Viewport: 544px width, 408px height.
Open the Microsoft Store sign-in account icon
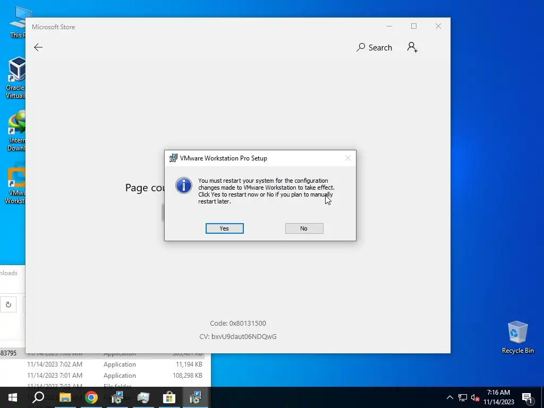click(x=412, y=47)
